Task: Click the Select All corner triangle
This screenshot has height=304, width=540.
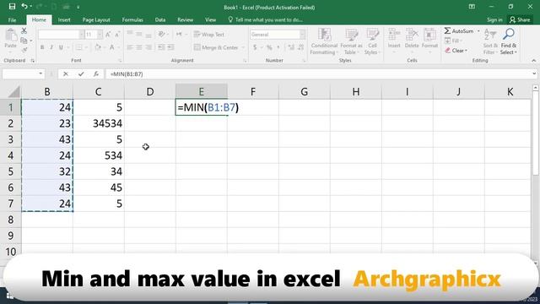Action: click(x=13, y=92)
